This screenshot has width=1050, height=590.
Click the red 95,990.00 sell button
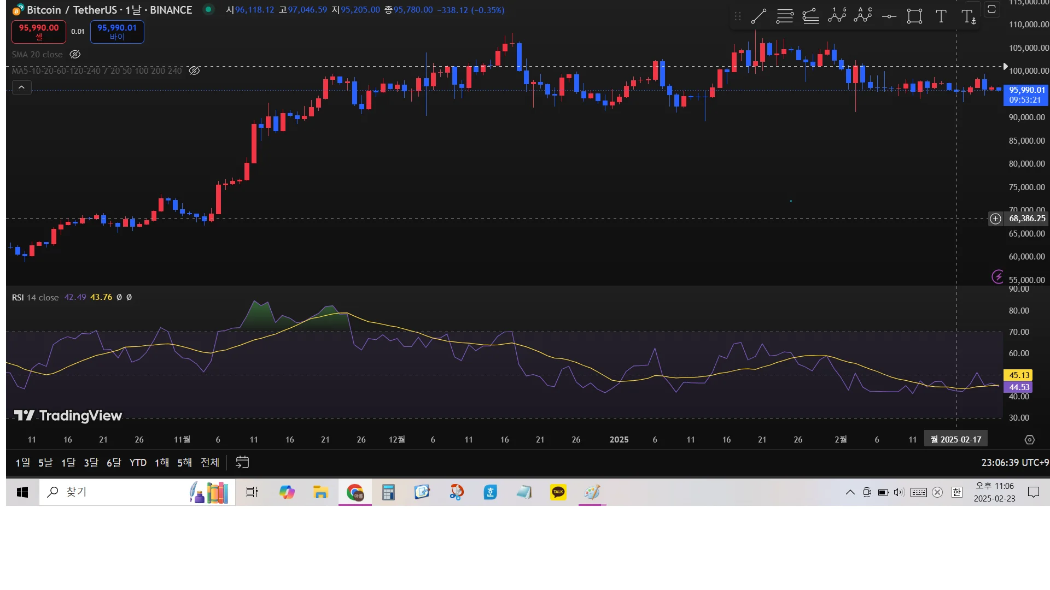point(39,32)
